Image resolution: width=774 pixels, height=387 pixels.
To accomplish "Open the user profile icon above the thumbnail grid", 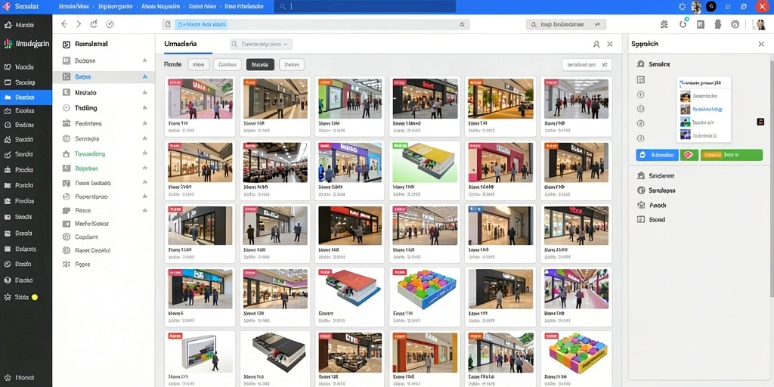I will (596, 44).
